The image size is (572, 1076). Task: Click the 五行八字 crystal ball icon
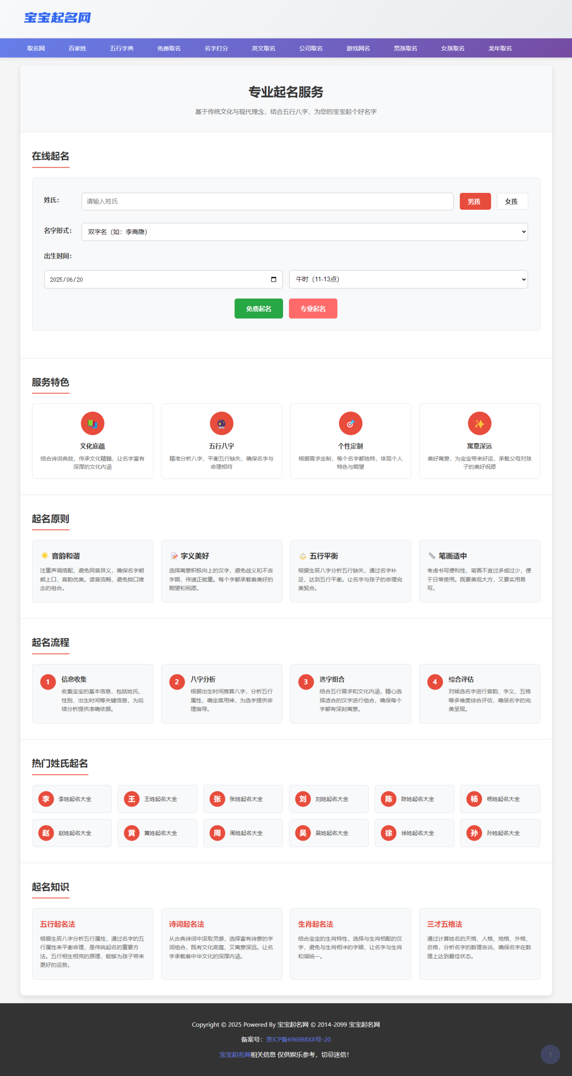221,423
